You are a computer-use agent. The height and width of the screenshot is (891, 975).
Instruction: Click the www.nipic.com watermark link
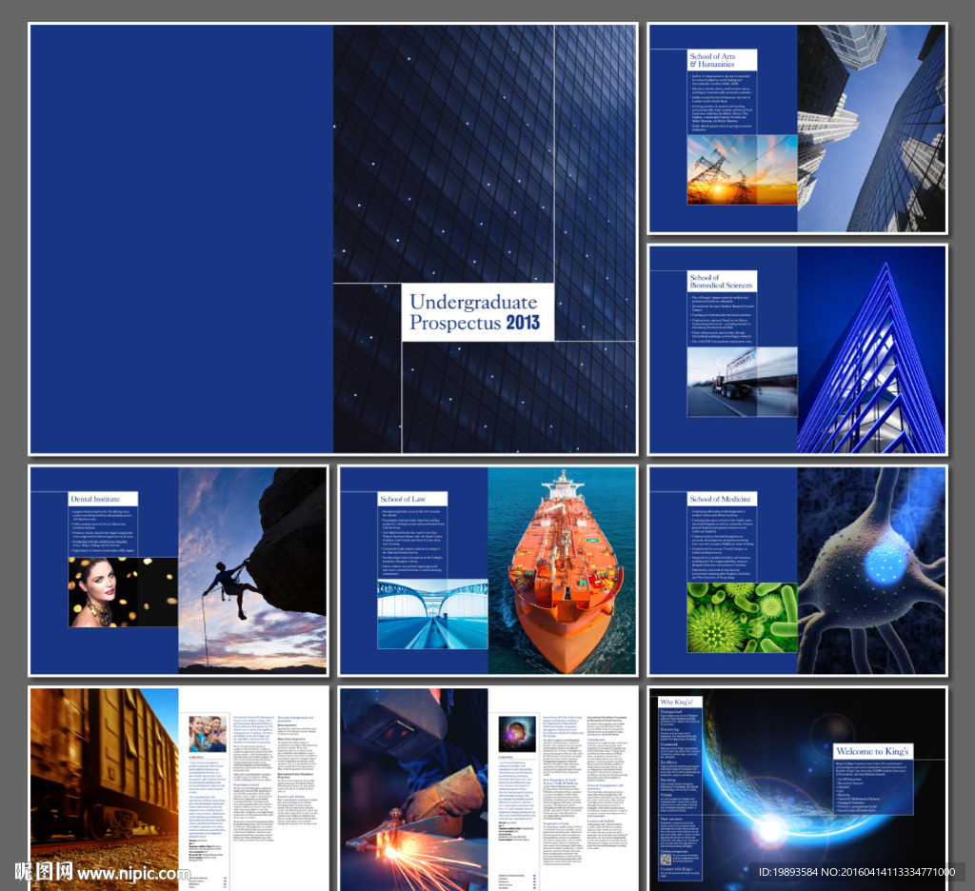[x=133, y=873]
